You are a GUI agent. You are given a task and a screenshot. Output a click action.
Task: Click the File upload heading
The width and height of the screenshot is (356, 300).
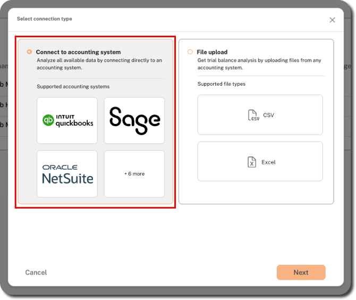pos(212,52)
